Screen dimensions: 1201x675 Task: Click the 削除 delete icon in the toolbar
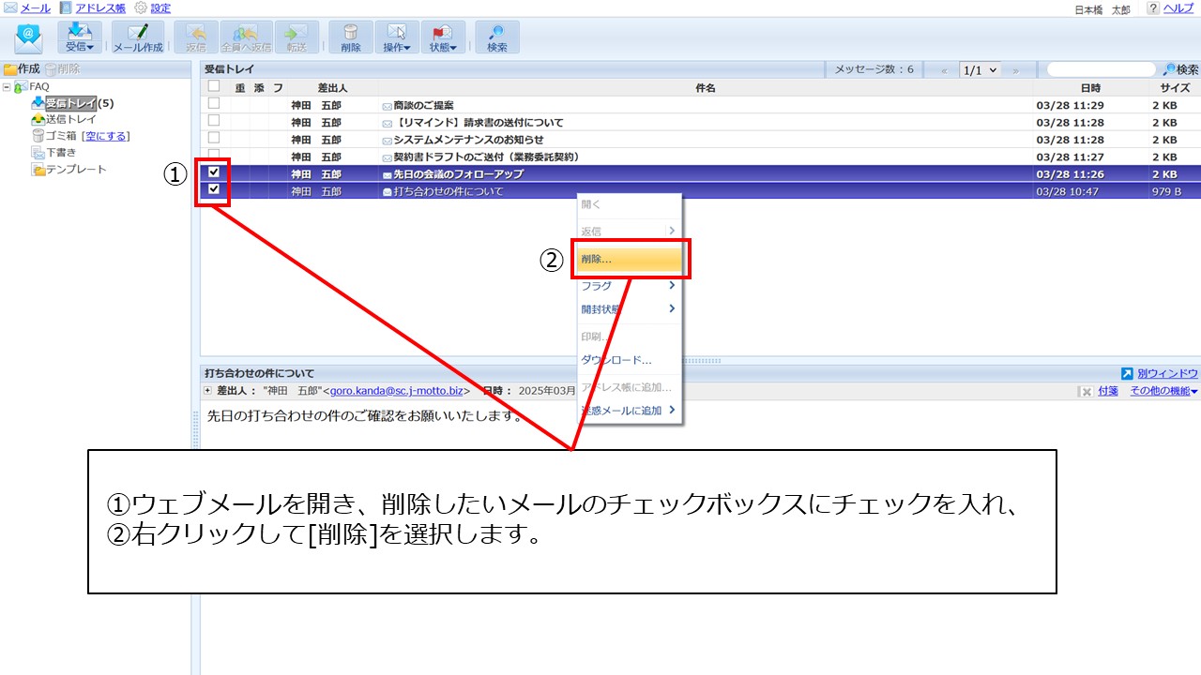349,37
